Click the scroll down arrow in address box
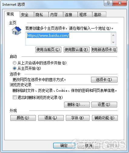Viewport: 129px width, 153px height. (113, 42)
